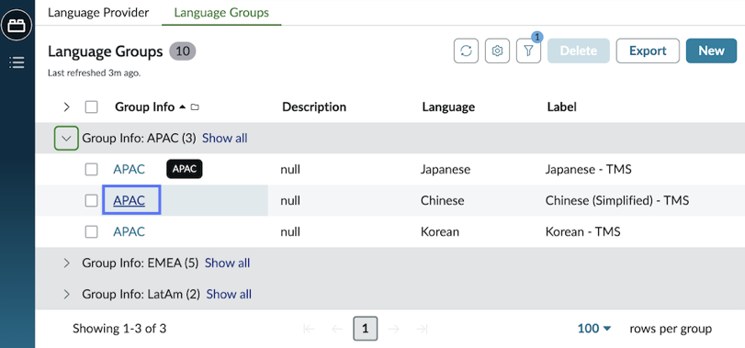Image resolution: width=745 pixels, height=348 pixels.
Task: Click the Delete button
Action: pos(578,51)
